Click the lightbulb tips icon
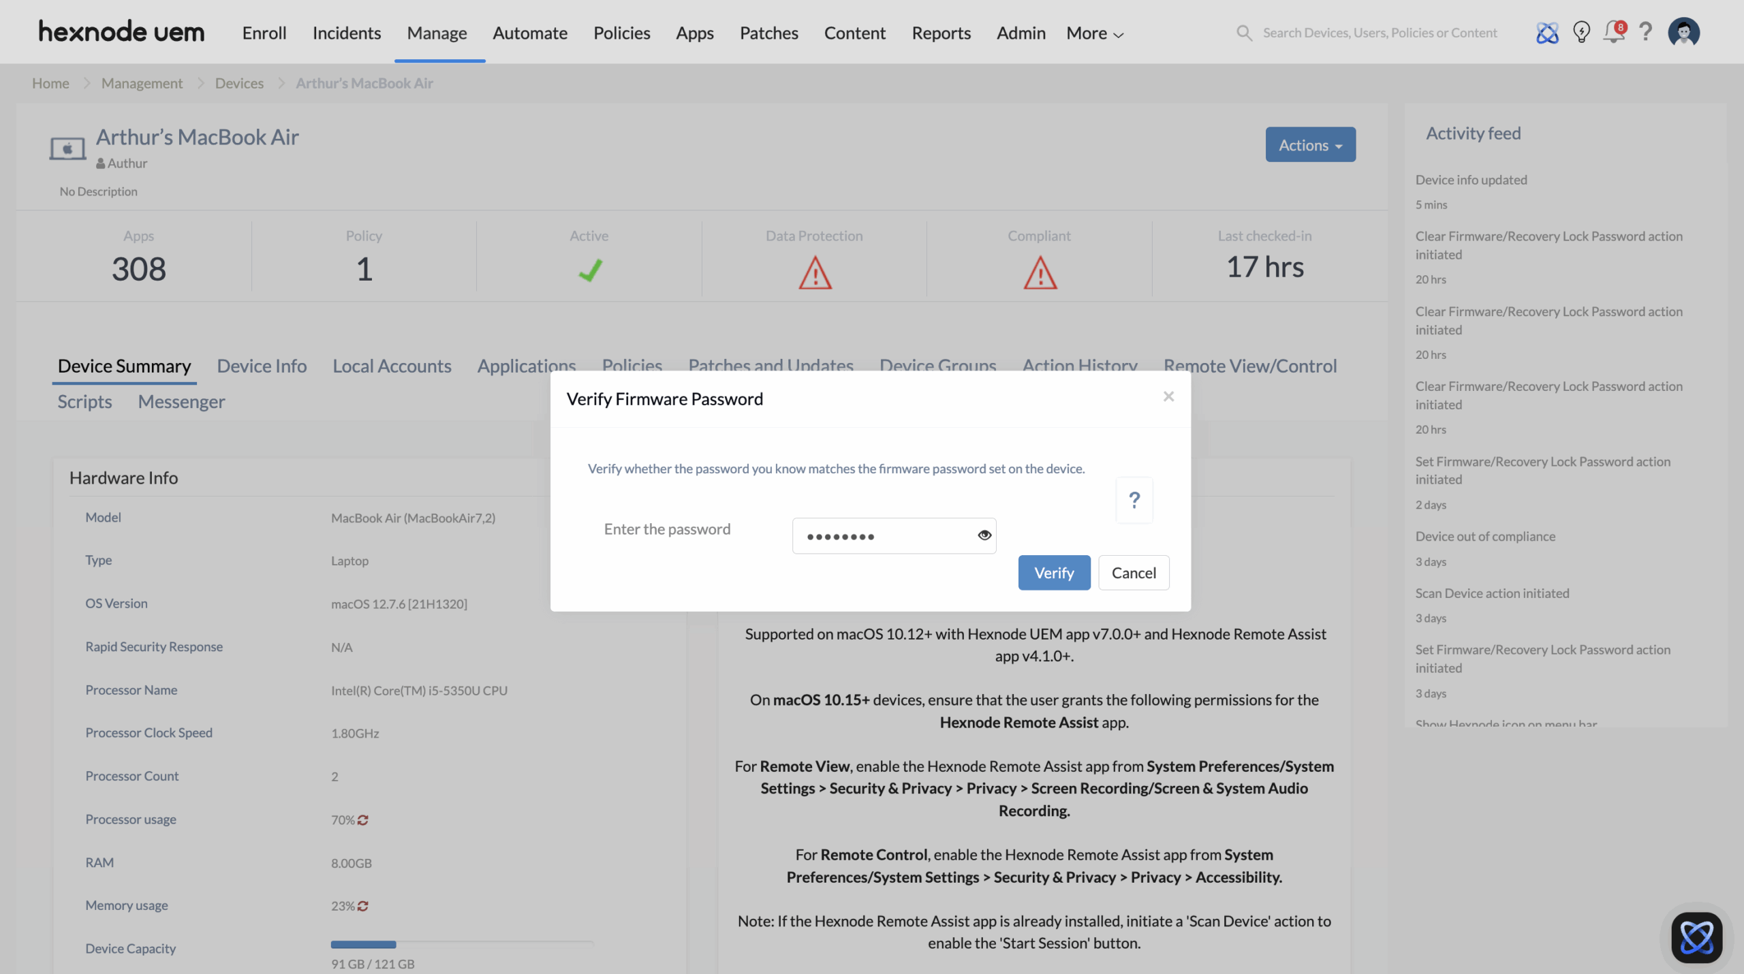Screen dimensions: 1744x974 (x=1581, y=32)
